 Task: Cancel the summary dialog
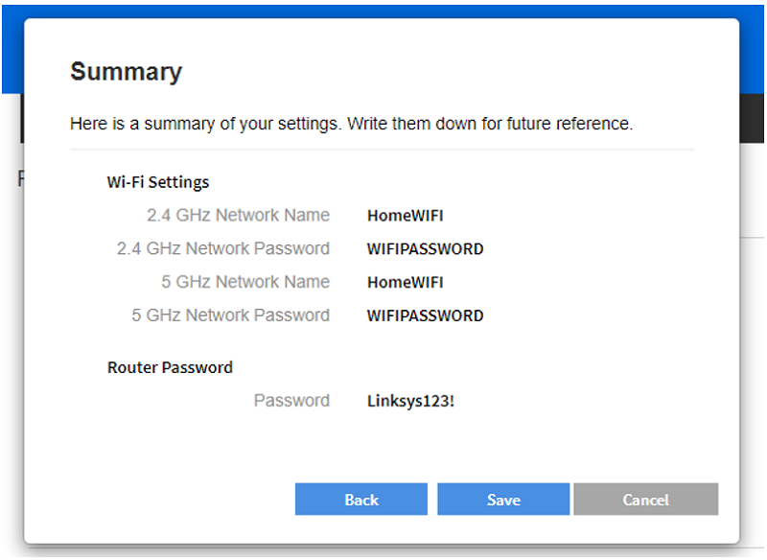point(645,499)
